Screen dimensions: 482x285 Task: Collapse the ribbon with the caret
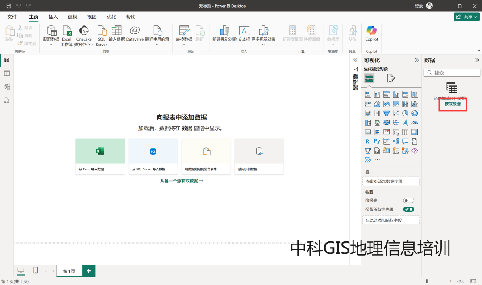click(x=478, y=51)
